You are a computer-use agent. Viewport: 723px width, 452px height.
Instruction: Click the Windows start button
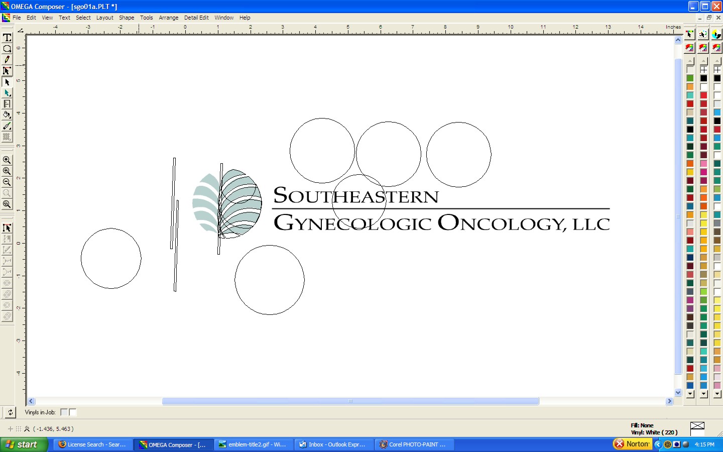(24, 444)
